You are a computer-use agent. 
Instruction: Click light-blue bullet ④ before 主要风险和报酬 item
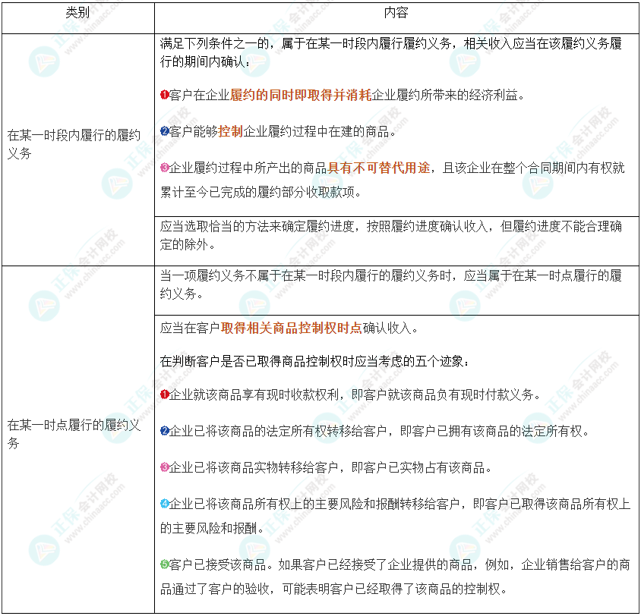164,504
